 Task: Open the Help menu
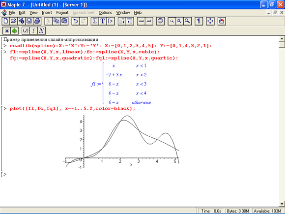[x=138, y=13]
